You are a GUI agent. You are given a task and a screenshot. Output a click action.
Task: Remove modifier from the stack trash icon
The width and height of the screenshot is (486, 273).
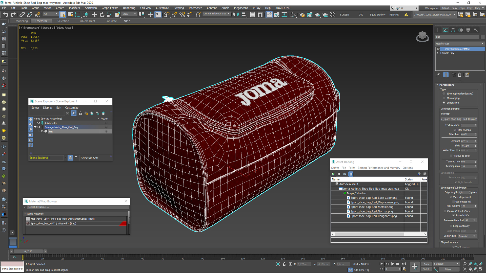(460, 75)
